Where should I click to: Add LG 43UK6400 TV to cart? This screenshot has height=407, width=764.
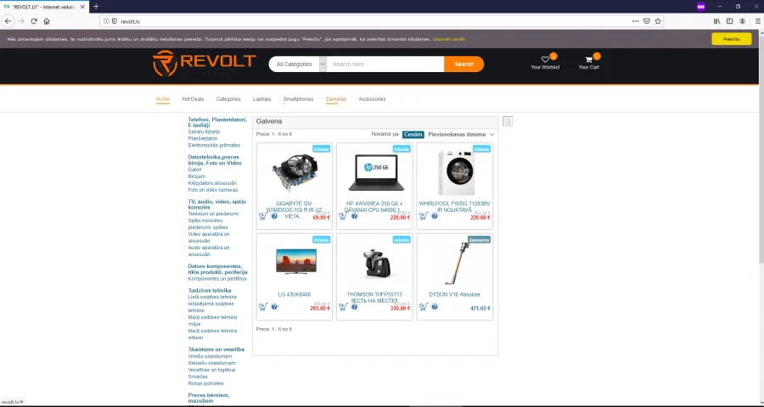262,307
